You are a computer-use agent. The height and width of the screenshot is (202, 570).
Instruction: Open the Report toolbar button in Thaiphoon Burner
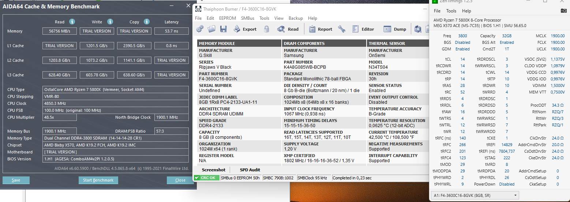pyautogui.click(x=320, y=29)
